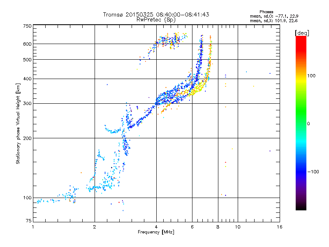Click the x-axis tick label '6'
Viewport: 329px width, 247px height.
click(192, 227)
